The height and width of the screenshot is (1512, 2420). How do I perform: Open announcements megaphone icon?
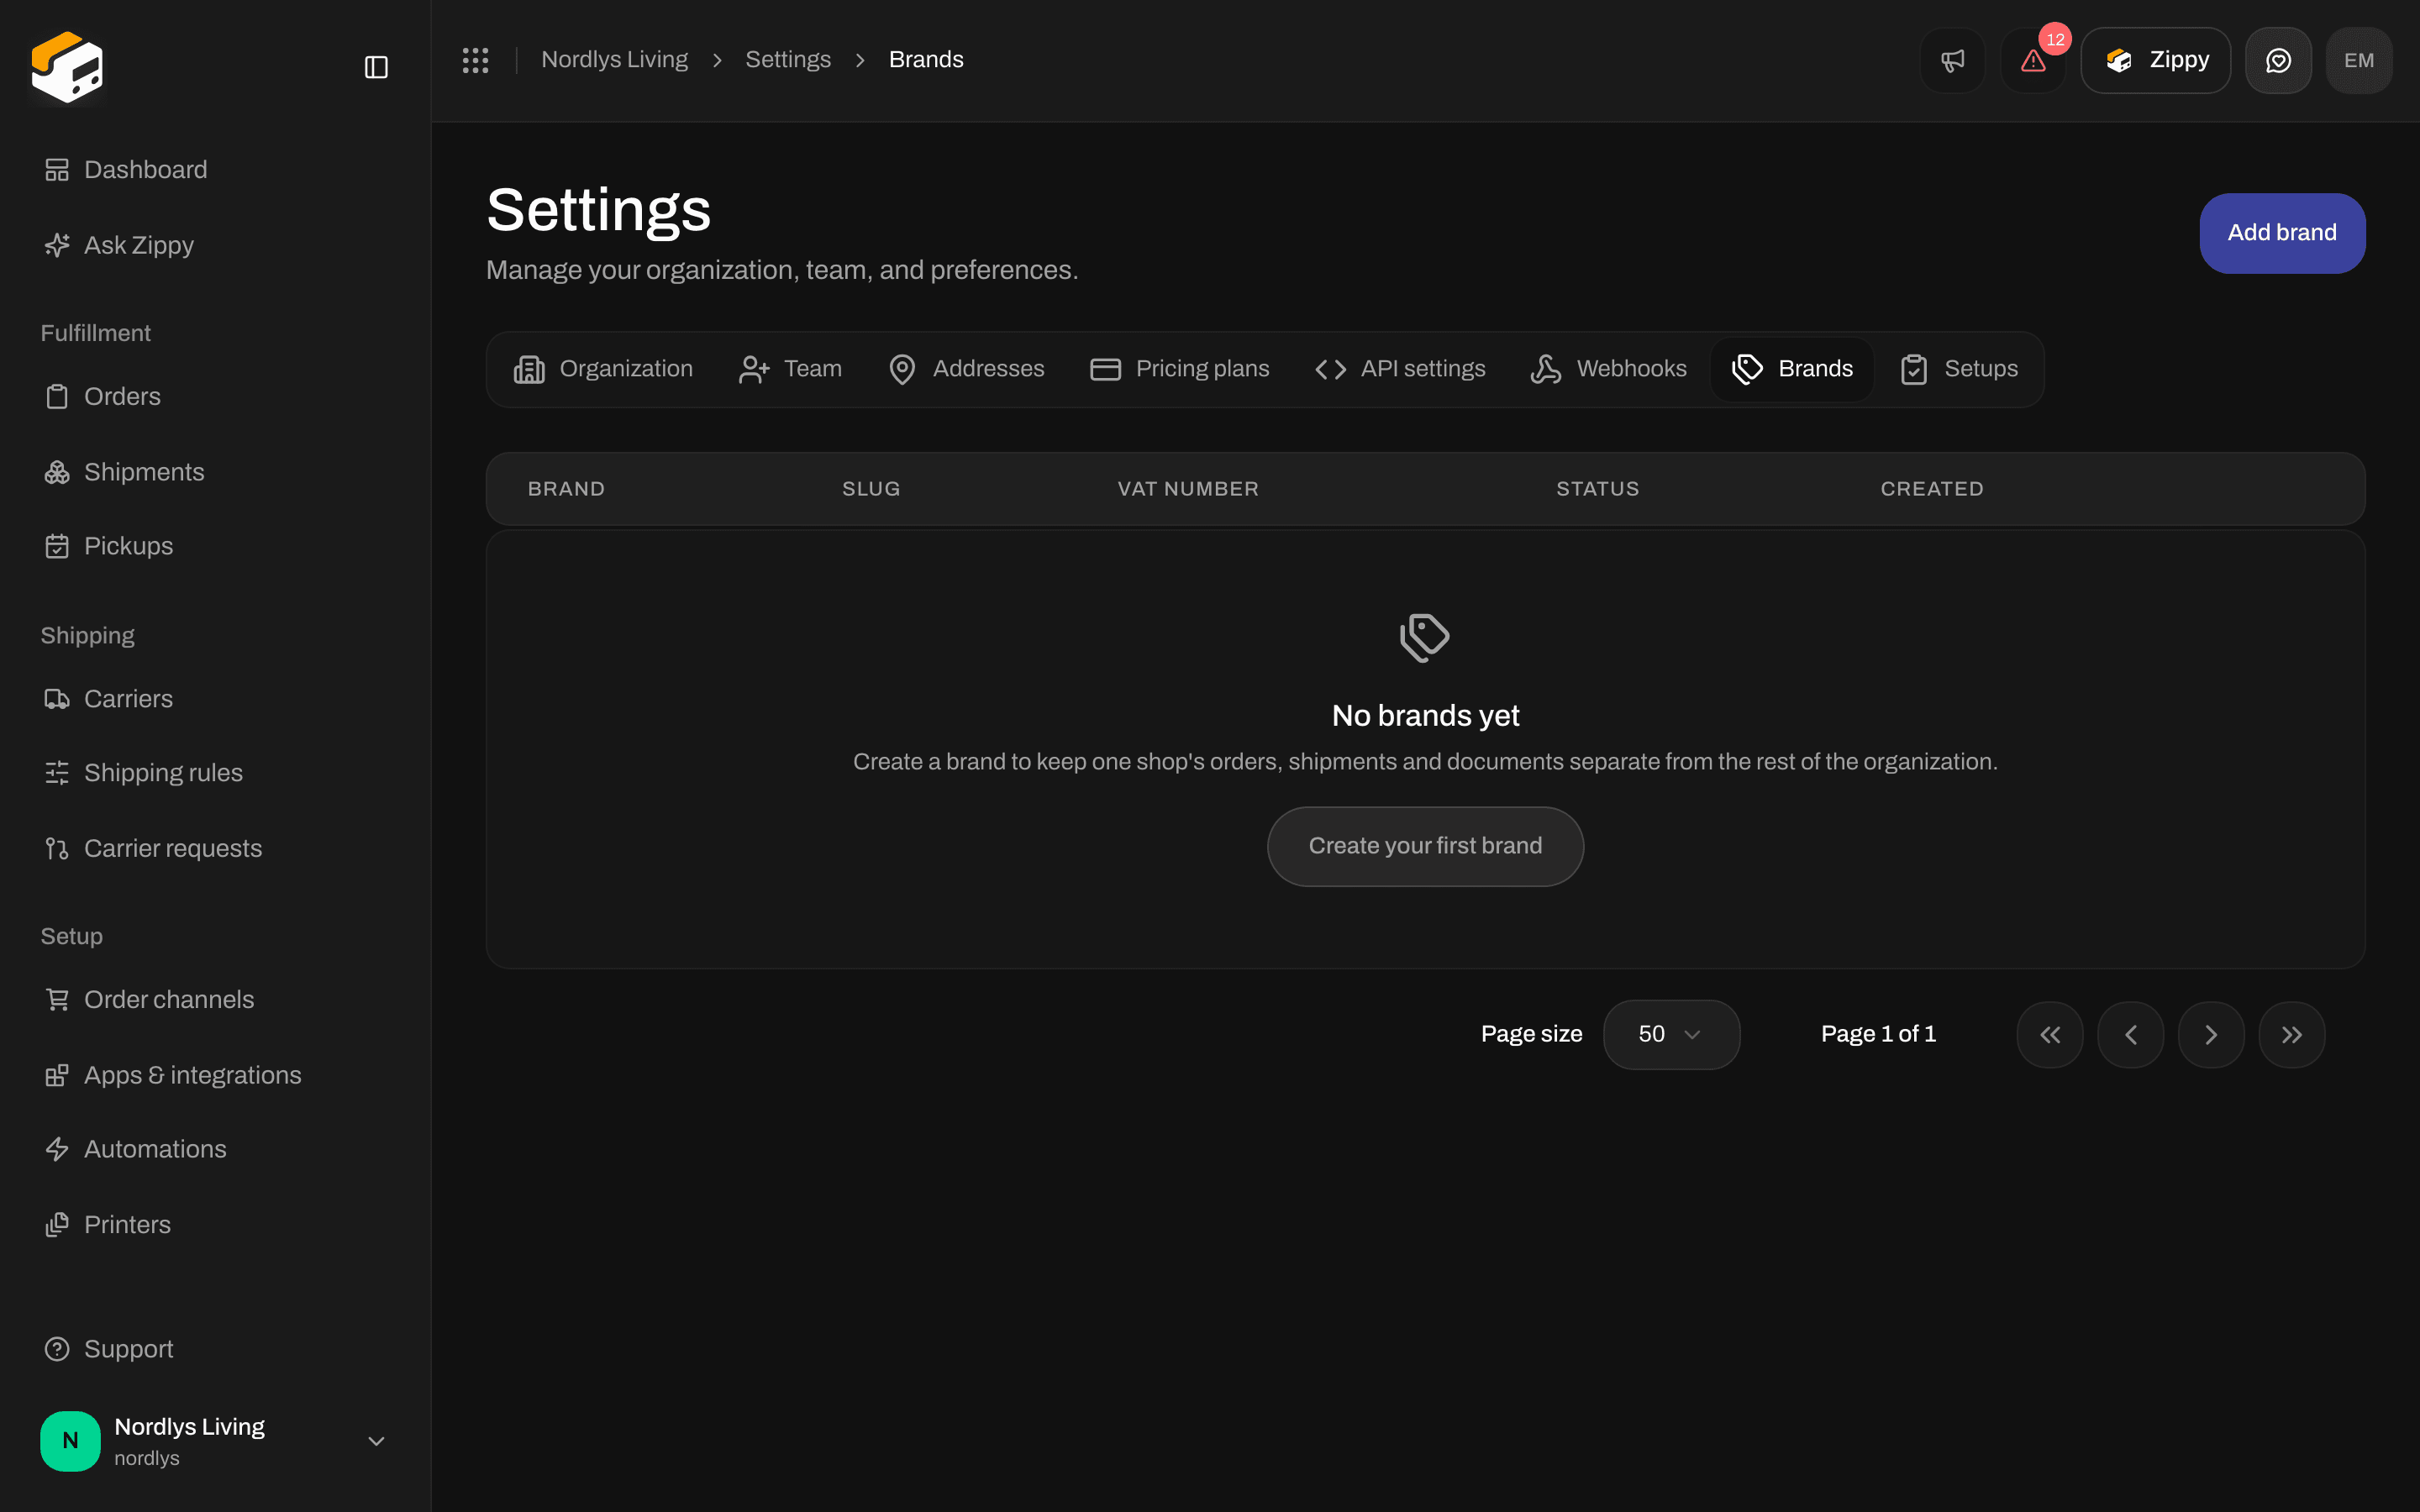click(1952, 61)
